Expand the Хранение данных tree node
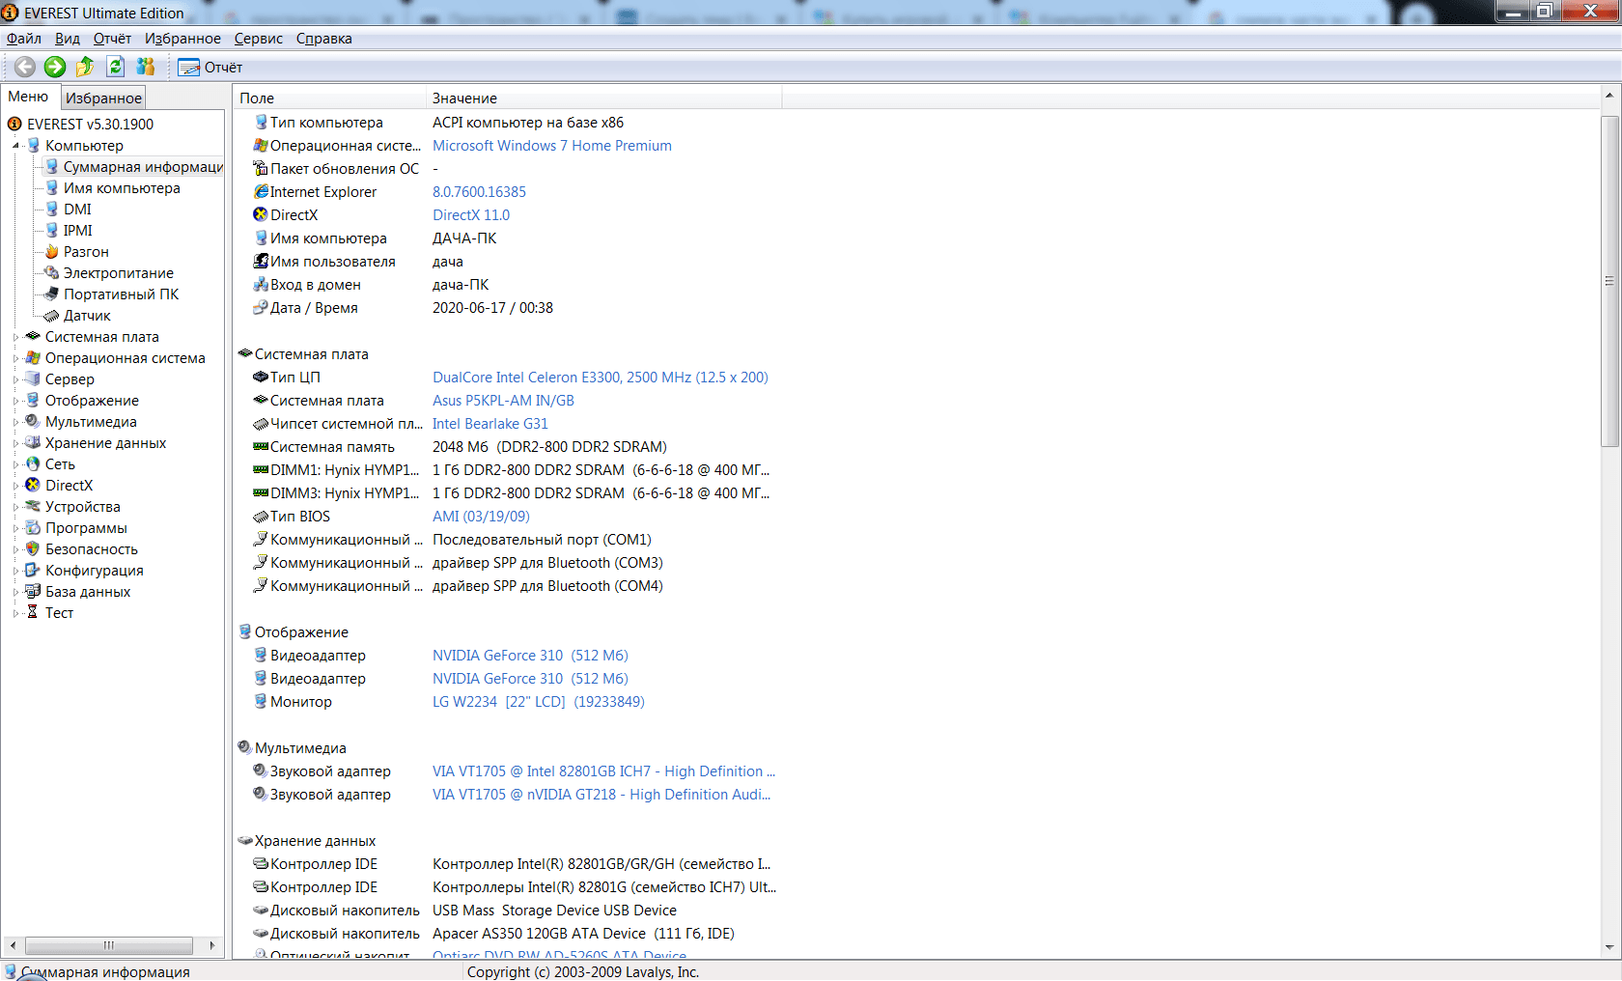This screenshot has width=1622, height=981. click(15, 443)
